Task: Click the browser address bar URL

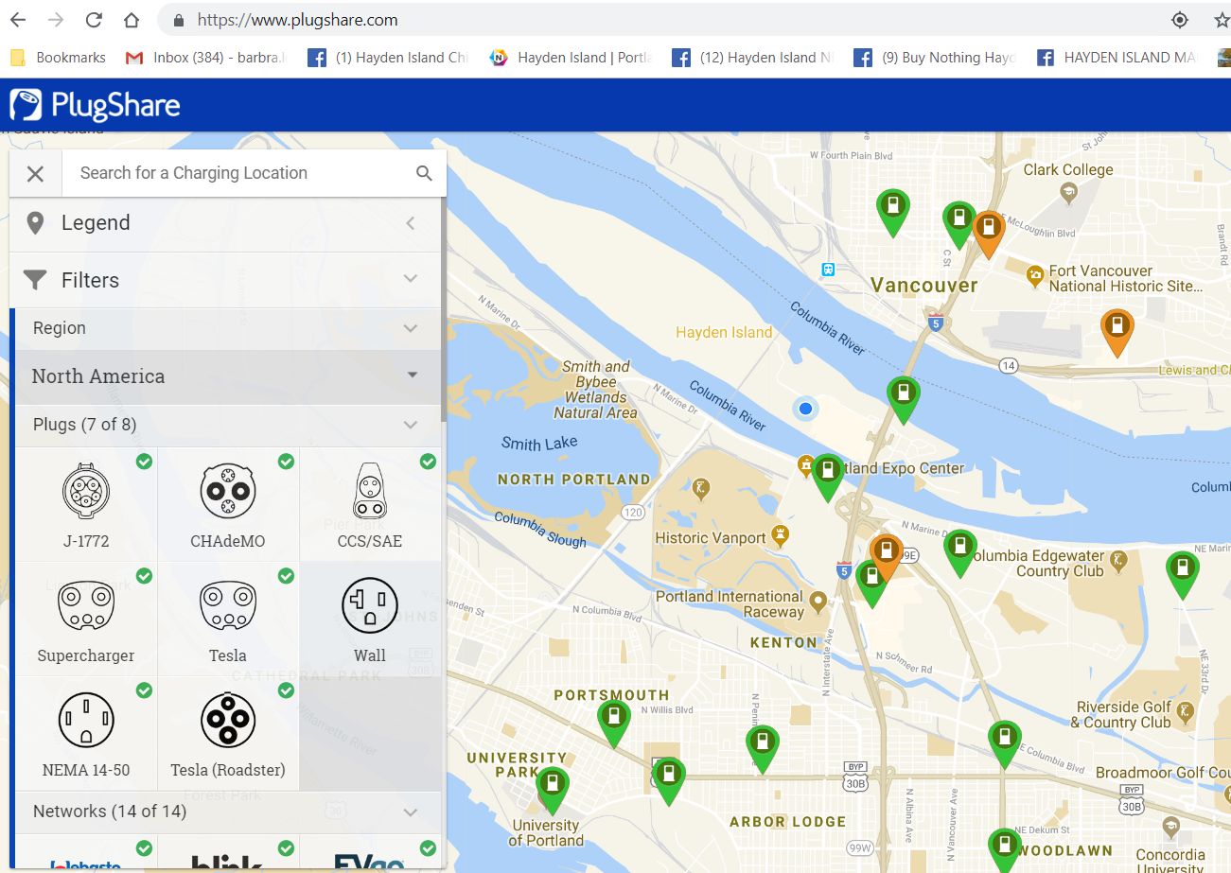Action: pyautogui.click(x=298, y=20)
